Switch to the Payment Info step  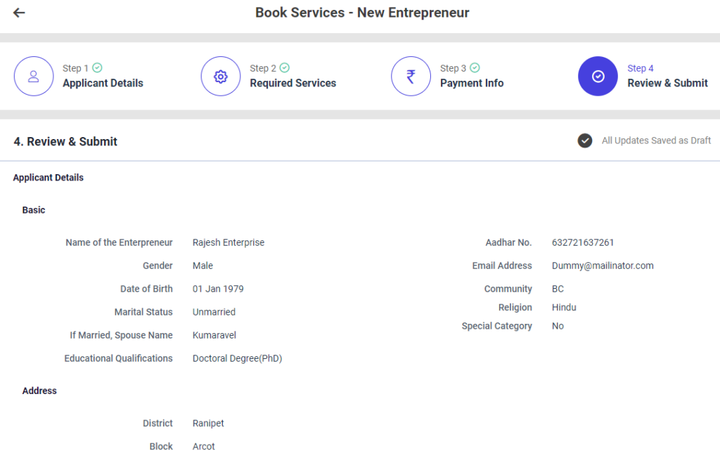pyautogui.click(x=471, y=83)
